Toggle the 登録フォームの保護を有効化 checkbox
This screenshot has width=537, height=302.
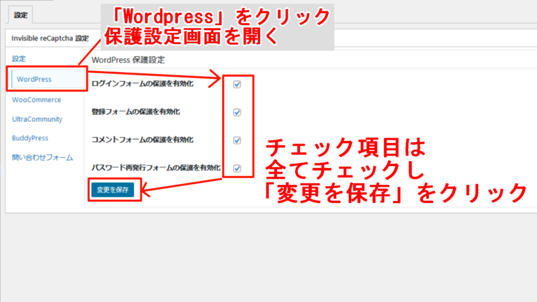click(237, 112)
